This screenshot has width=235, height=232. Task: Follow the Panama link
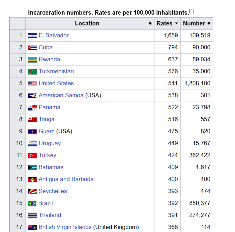coord(50,107)
